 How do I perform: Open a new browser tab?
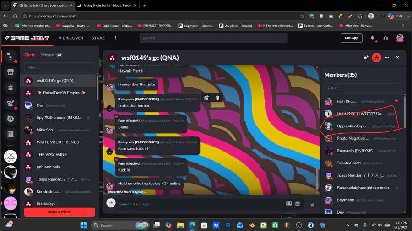click(145, 5)
